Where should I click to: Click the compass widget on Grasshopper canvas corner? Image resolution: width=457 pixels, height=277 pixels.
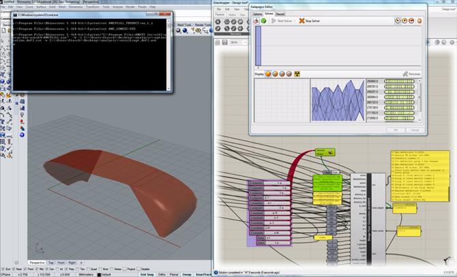point(450,261)
